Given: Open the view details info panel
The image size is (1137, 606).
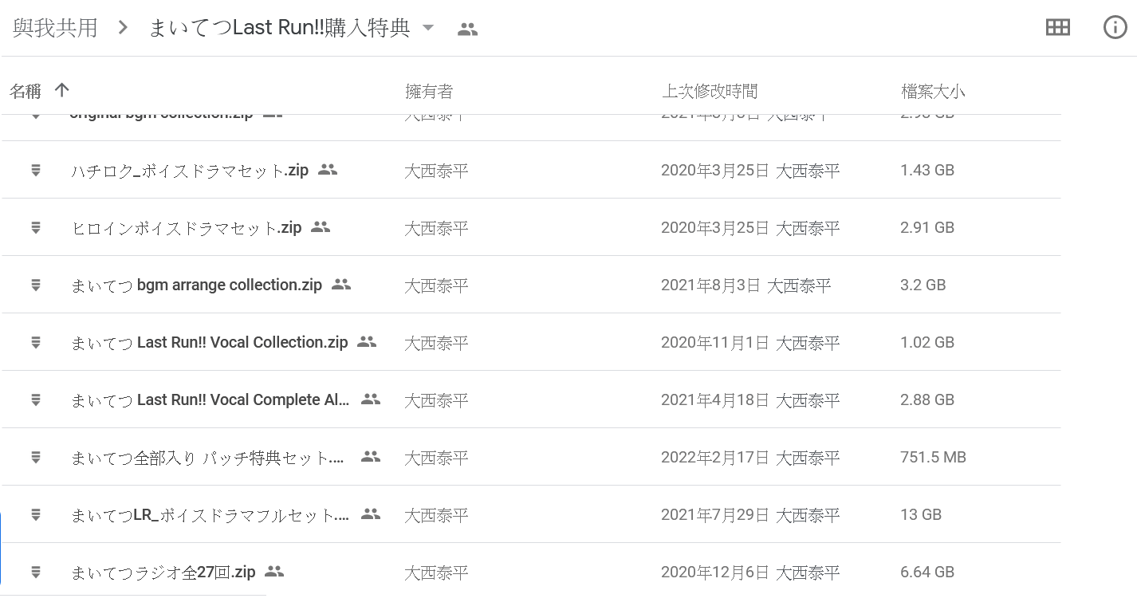Looking at the screenshot, I should pos(1115,28).
